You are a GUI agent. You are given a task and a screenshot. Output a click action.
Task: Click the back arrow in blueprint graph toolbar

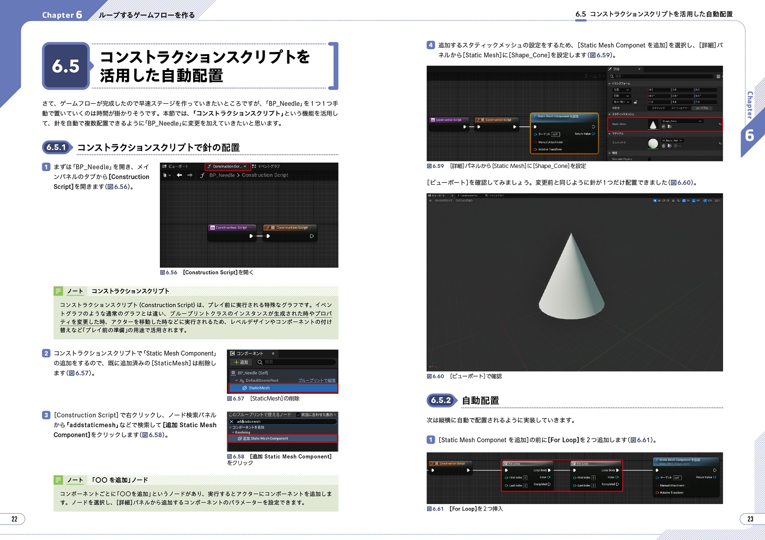(179, 175)
